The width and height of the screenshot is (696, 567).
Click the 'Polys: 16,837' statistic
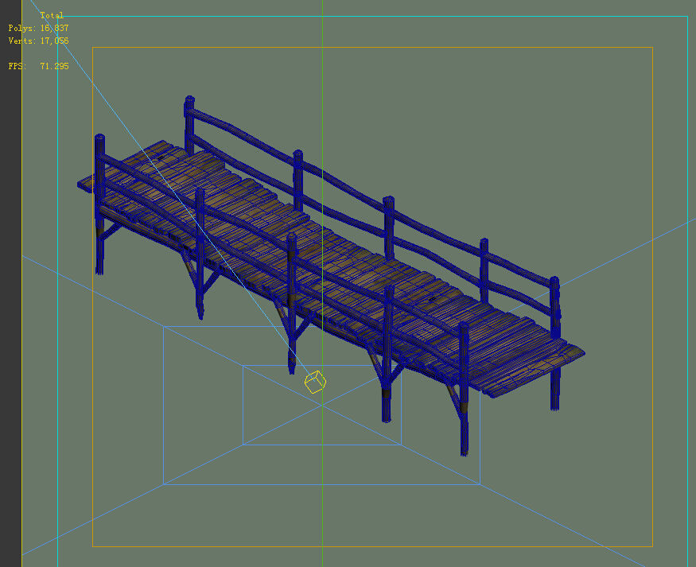coord(39,28)
